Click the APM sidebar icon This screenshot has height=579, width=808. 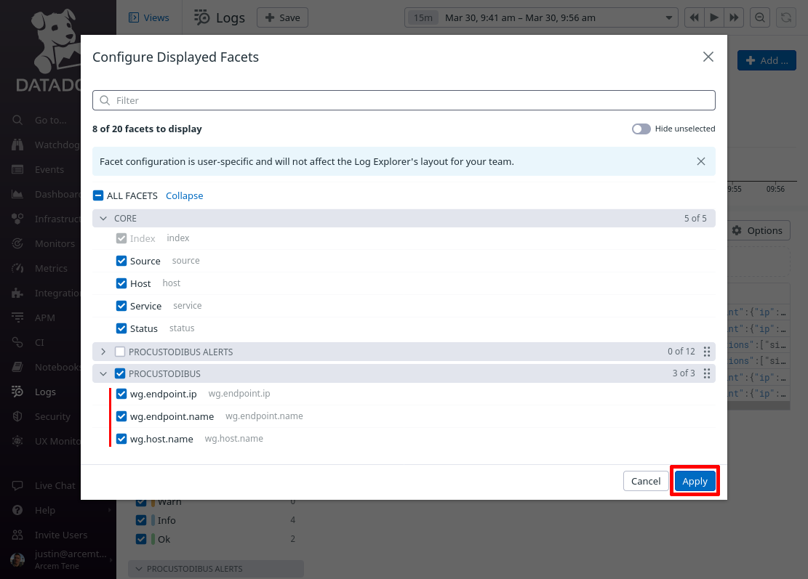[x=17, y=317]
